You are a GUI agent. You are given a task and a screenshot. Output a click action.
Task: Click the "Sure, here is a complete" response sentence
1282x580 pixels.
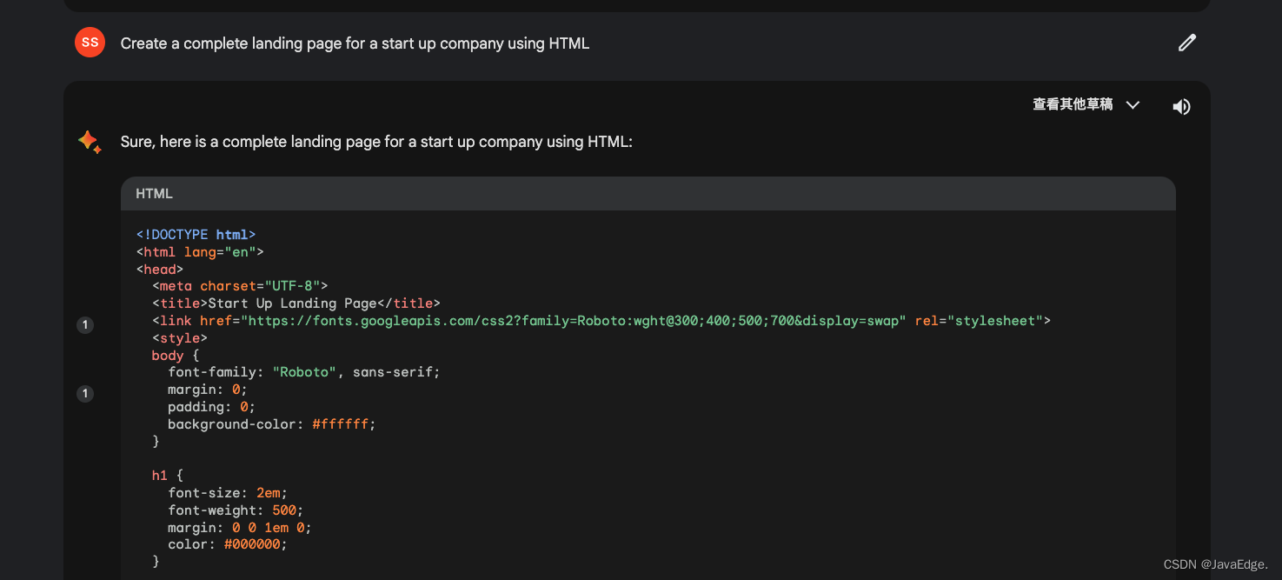click(x=376, y=141)
